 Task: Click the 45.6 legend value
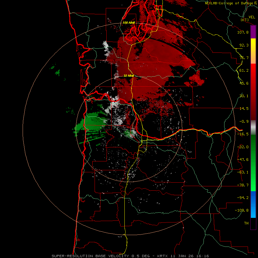[x=244, y=83]
